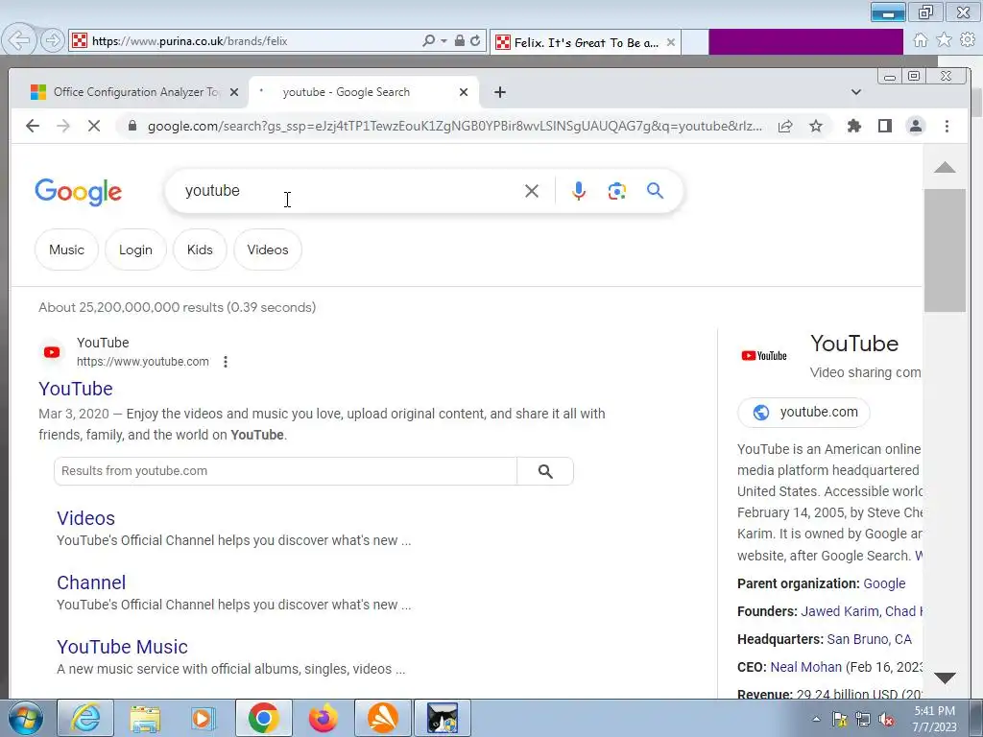Image resolution: width=983 pixels, height=737 pixels.
Task: Clear the Google search box with X
Action: click(532, 191)
